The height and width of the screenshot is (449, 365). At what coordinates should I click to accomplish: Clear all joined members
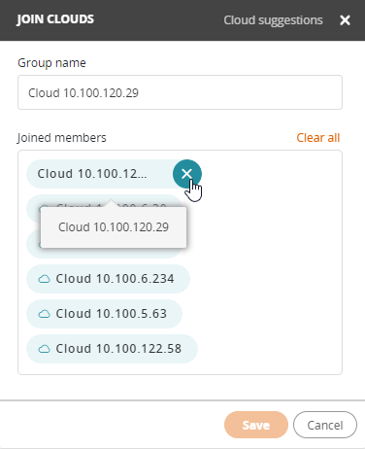318,138
